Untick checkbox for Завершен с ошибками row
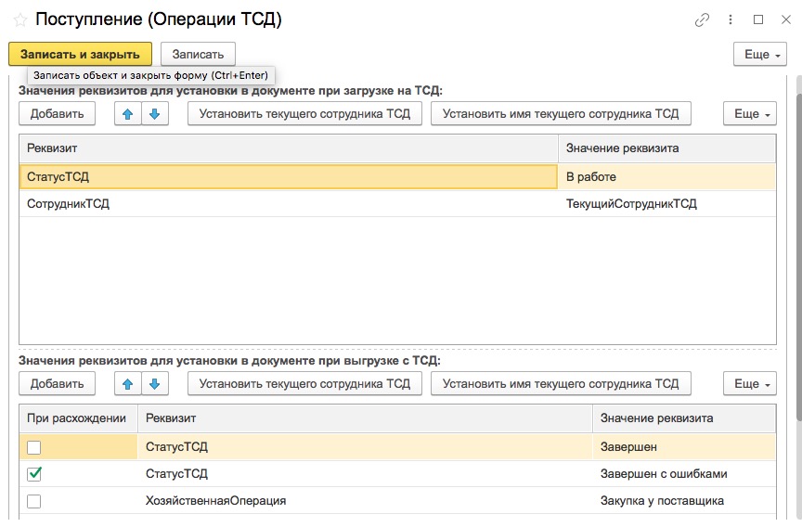 point(34,474)
